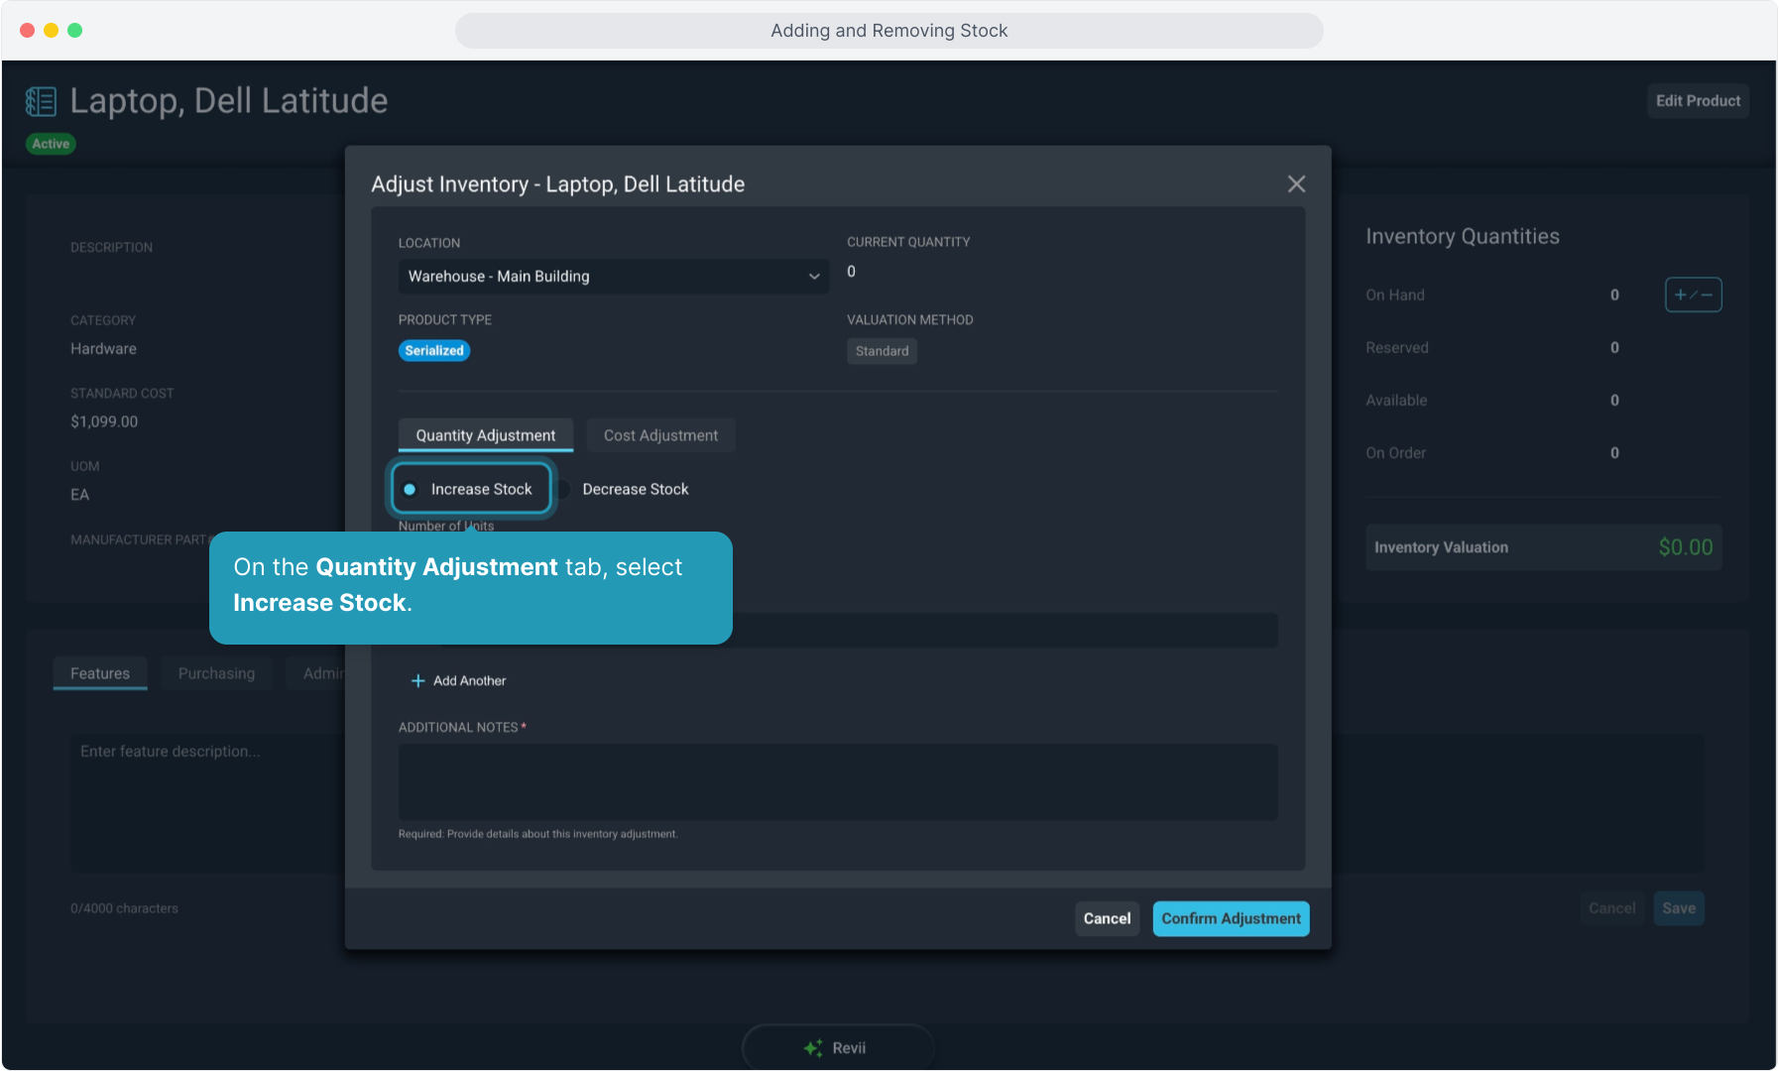Select the Increase Stock radio option
The height and width of the screenshot is (1071, 1779).
click(410, 490)
